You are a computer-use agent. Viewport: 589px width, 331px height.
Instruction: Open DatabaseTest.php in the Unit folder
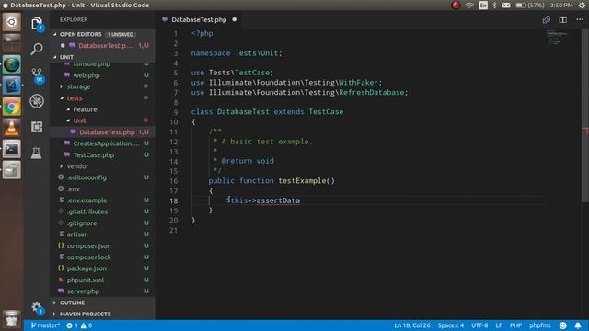tap(102, 132)
